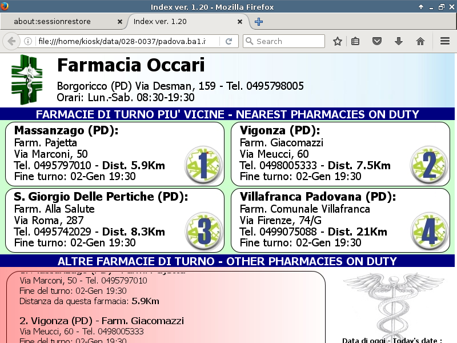Select the Index ver. 1.20 tab
The height and width of the screenshot is (343, 457).
[x=183, y=22]
